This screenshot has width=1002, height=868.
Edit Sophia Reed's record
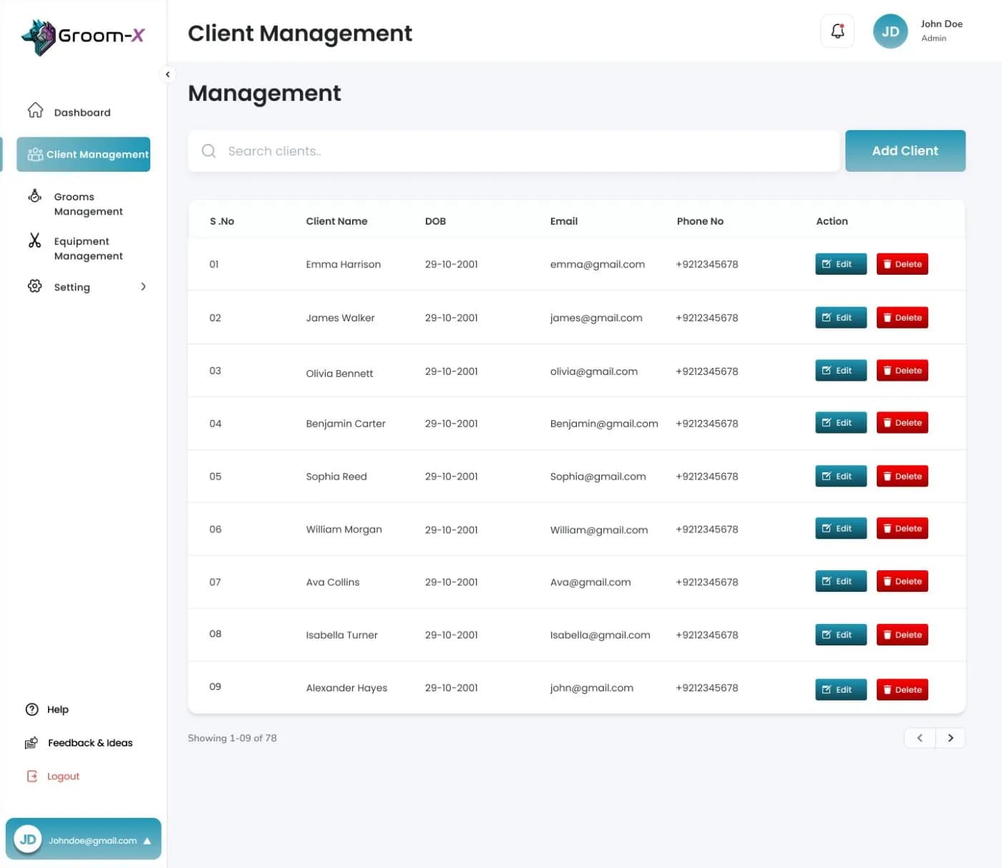pos(841,476)
